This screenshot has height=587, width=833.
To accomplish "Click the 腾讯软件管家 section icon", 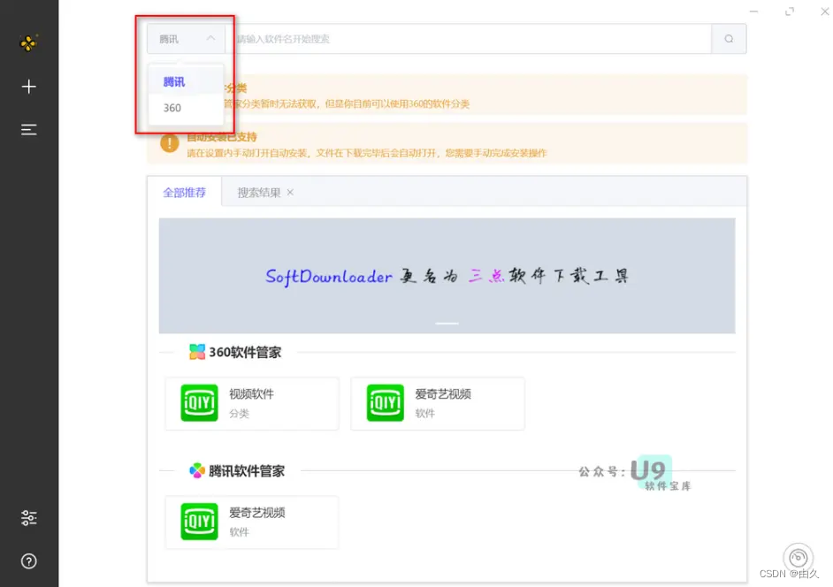I will (x=197, y=470).
